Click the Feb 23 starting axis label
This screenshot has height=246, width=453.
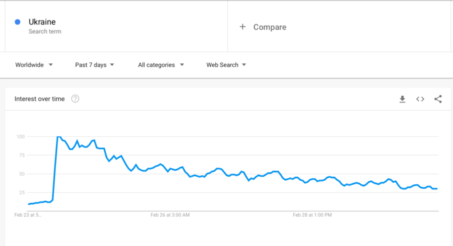coord(28,215)
